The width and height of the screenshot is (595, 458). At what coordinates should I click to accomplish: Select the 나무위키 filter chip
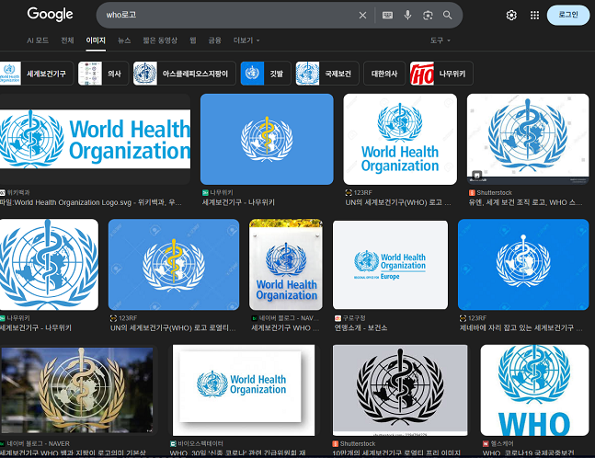441,74
